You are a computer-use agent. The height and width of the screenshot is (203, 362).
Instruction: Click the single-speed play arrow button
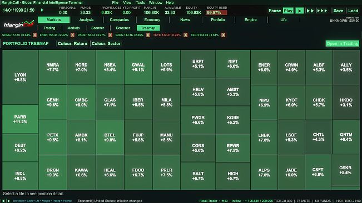[299, 11]
